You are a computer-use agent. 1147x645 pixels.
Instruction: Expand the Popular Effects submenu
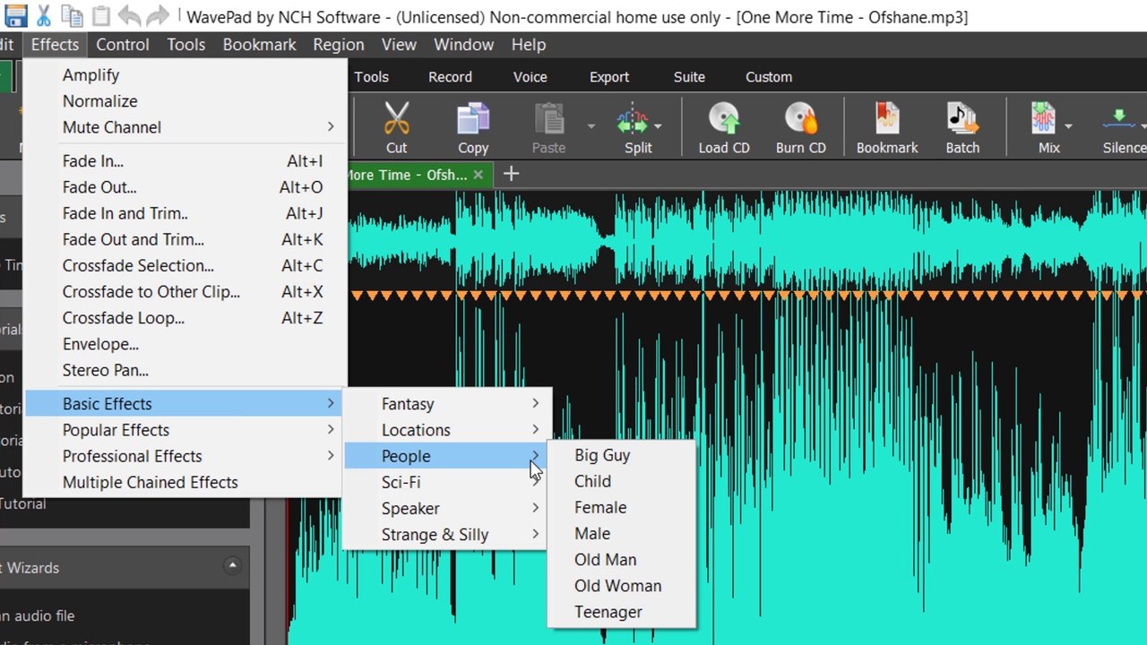(331, 430)
